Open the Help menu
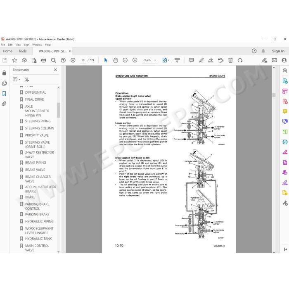The image size is (289, 289). (x=48, y=45)
